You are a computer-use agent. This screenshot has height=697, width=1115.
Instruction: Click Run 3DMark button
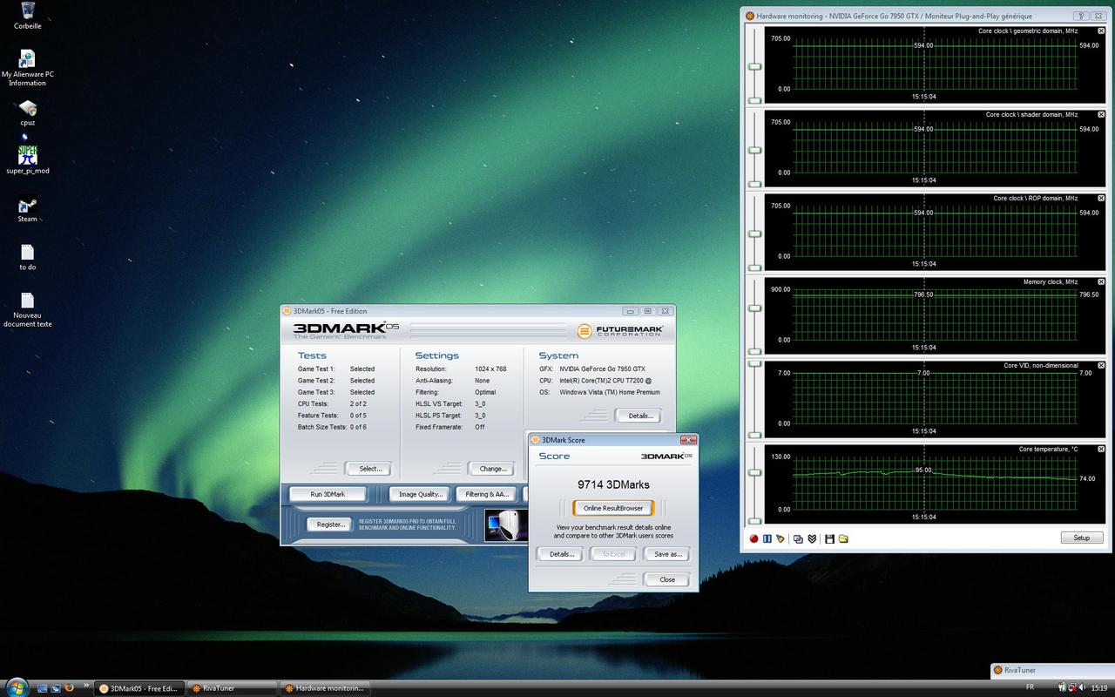point(328,494)
